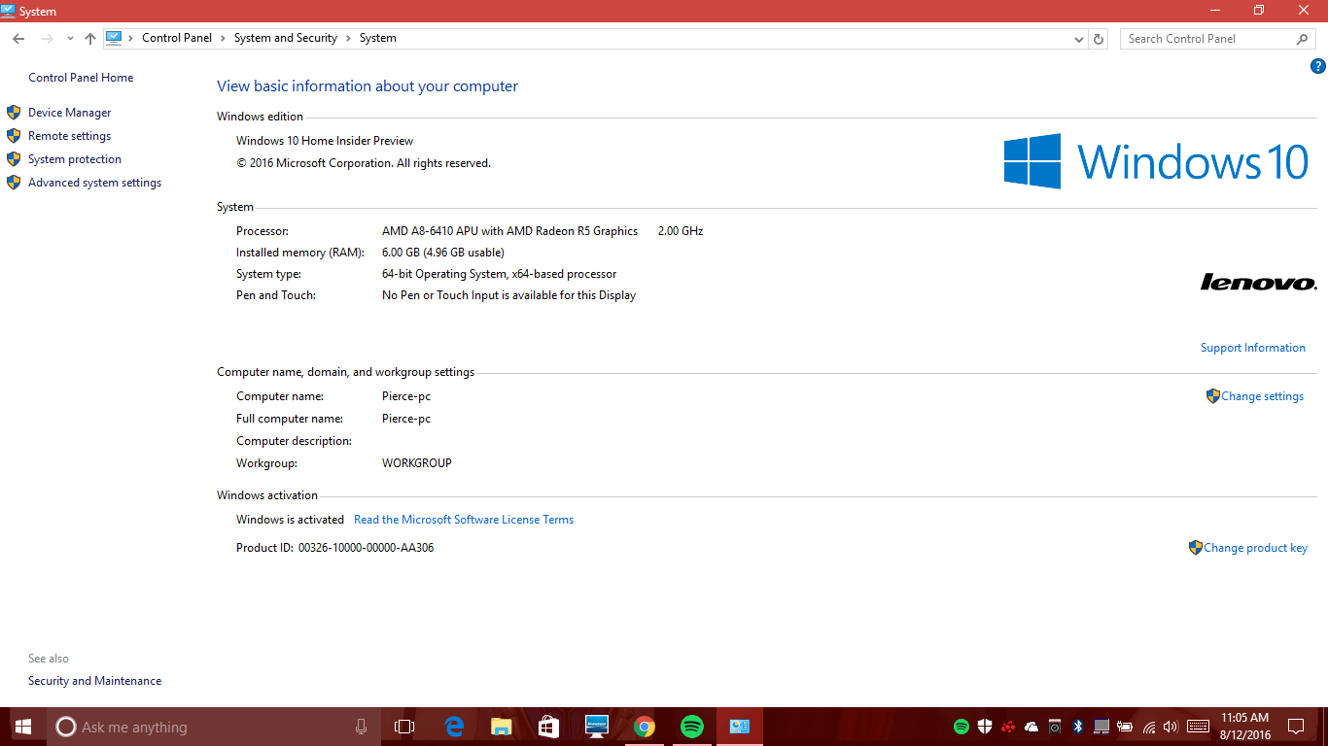Open Spotify from the taskbar
Viewport: 1328px width, 746px height.
692,727
